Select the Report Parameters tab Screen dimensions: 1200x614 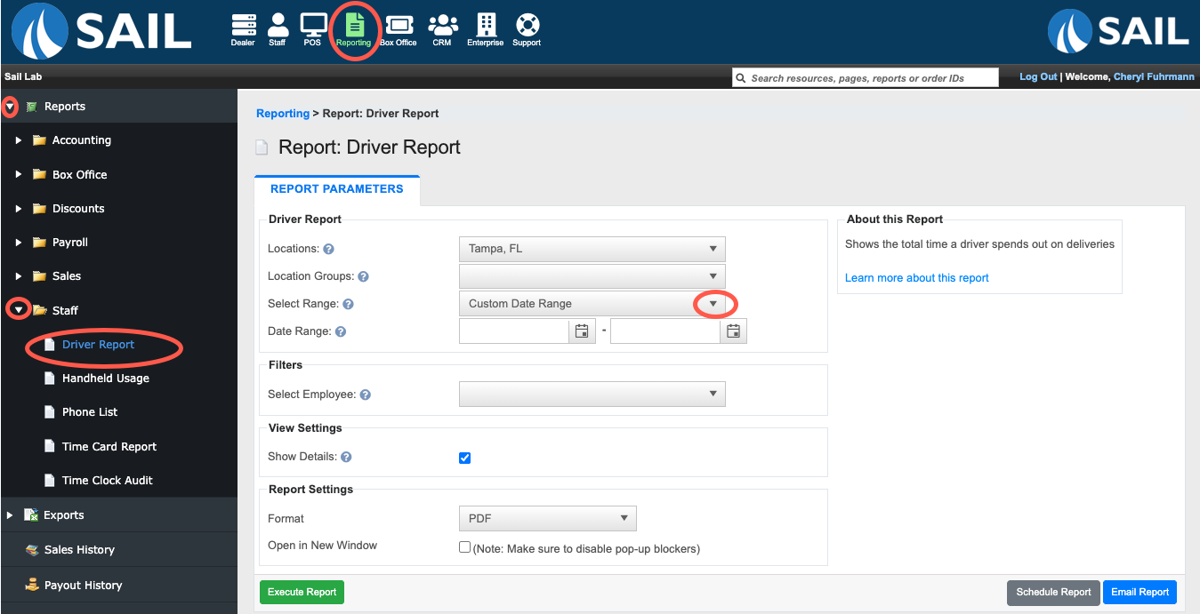[x=337, y=189]
